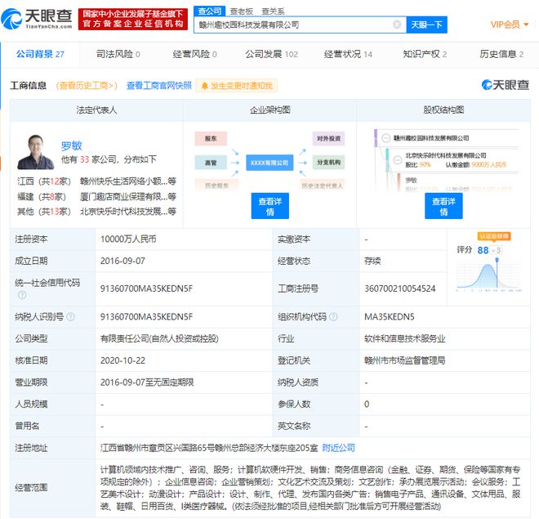This screenshot has height=519, width=539.
Task: Expand the 查看历史工商 link
Action: 87,85
